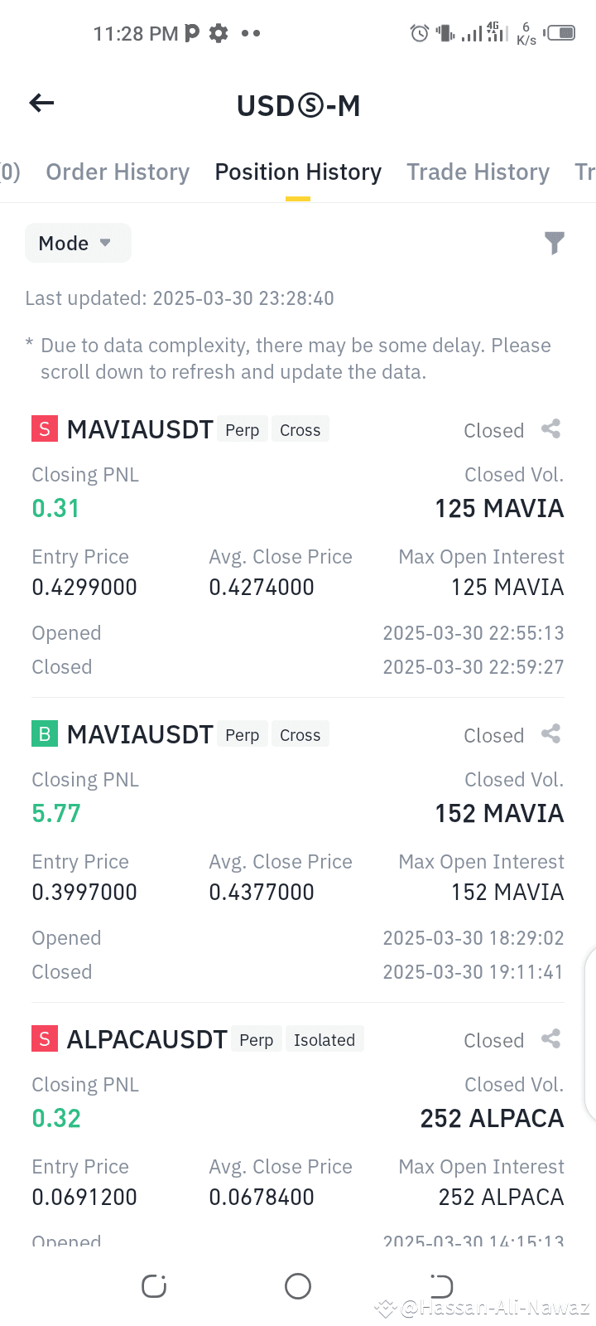Tap the back arrow icon
596x1326 pixels.
[x=41, y=103]
